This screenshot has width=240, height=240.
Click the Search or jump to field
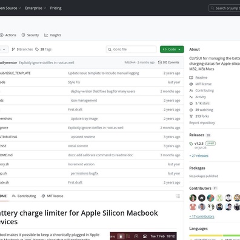tap(224, 8)
